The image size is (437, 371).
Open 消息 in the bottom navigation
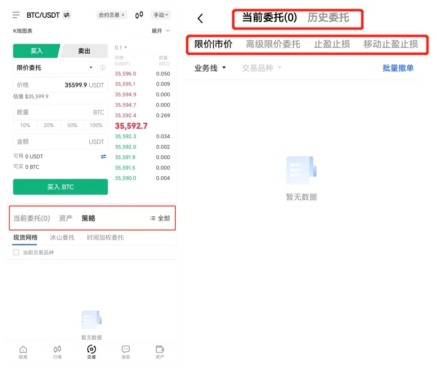[125, 351]
